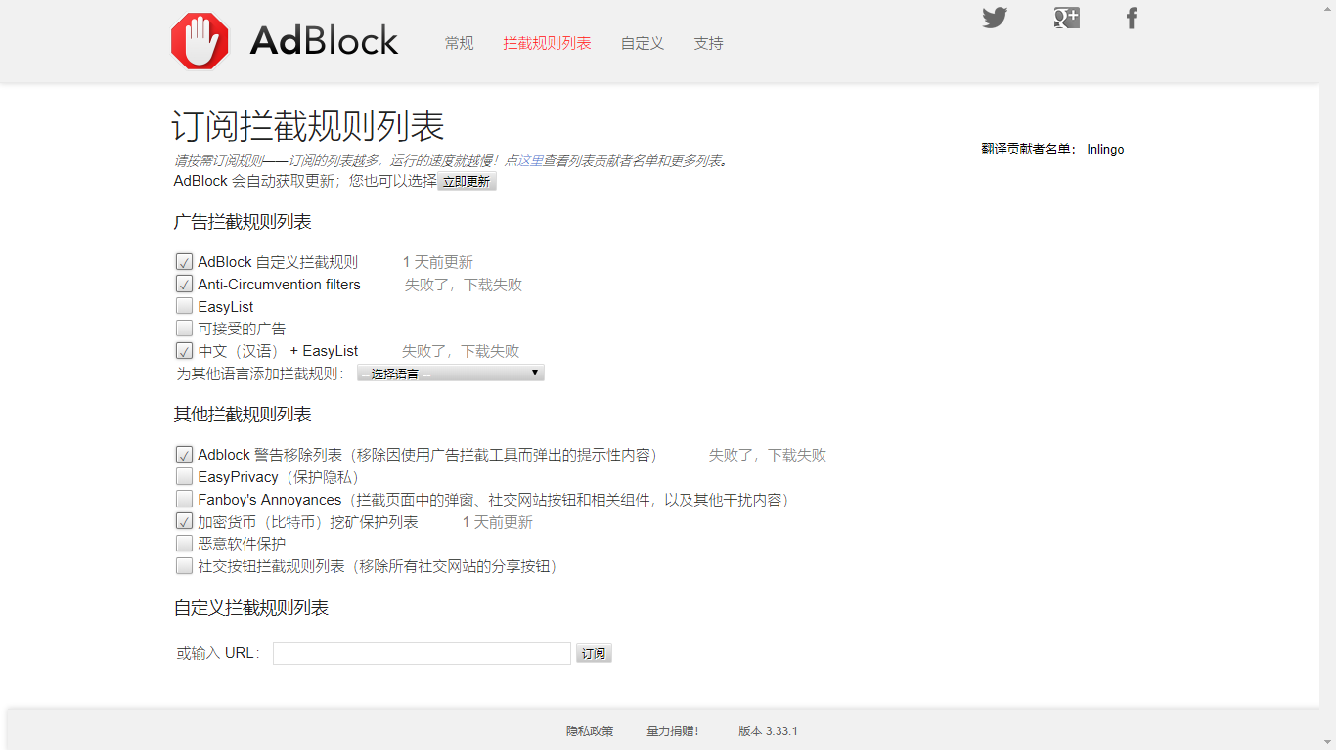This screenshot has width=1336, height=750.
Task: Click the 自定义拦截规则列表 section heading
Action: coord(251,608)
